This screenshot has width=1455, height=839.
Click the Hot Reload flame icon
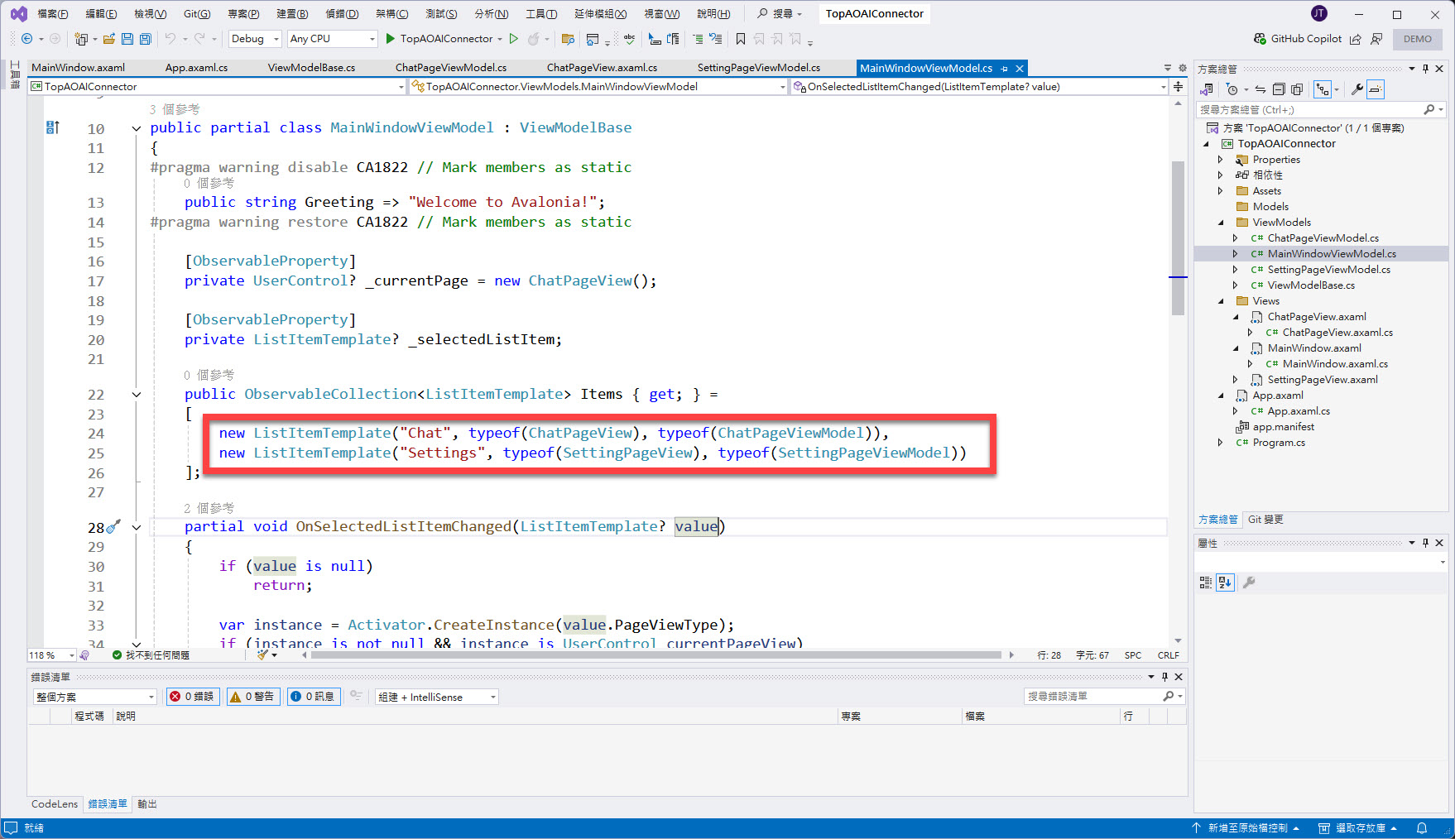point(534,39)
